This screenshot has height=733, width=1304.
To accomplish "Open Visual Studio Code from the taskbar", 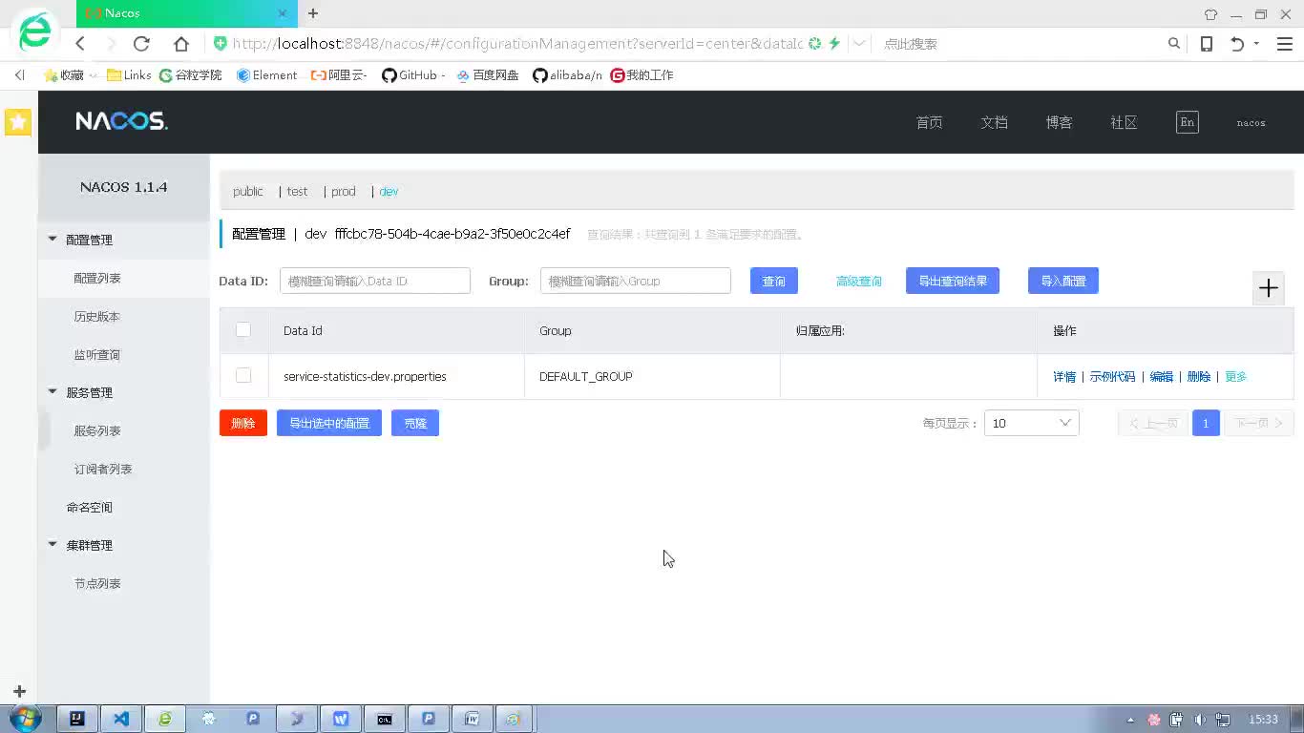I will [121, 719].
